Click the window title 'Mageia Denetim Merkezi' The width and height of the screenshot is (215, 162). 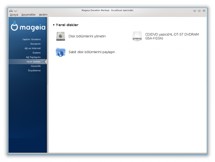coord(95,10)
